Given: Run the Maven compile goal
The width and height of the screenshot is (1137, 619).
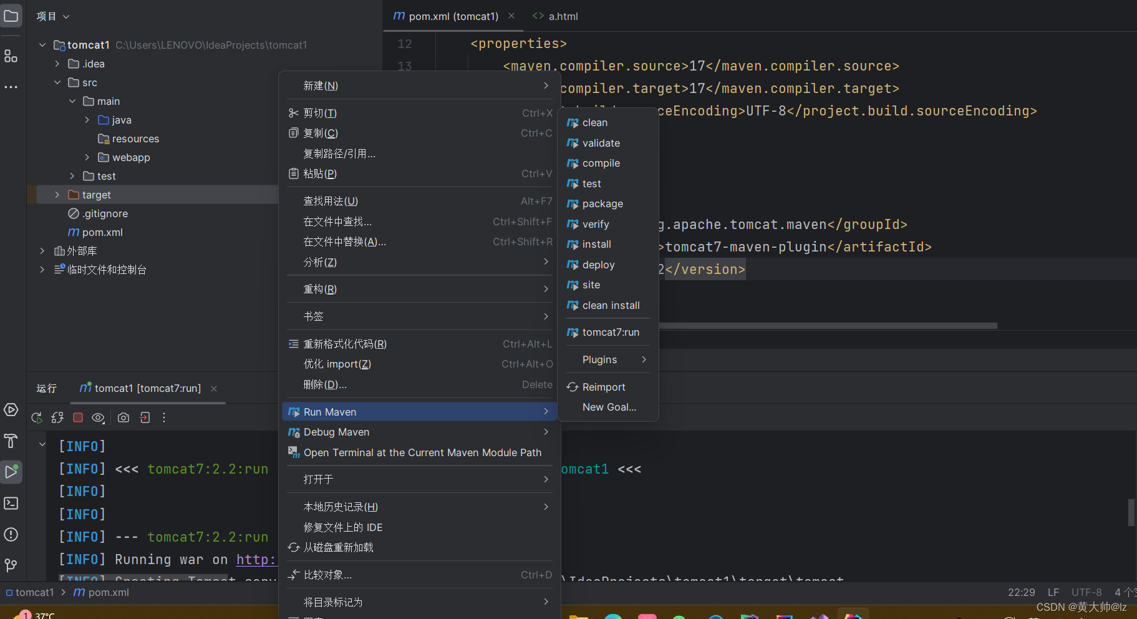Looking at the screenshot, I should pos(608,163).
